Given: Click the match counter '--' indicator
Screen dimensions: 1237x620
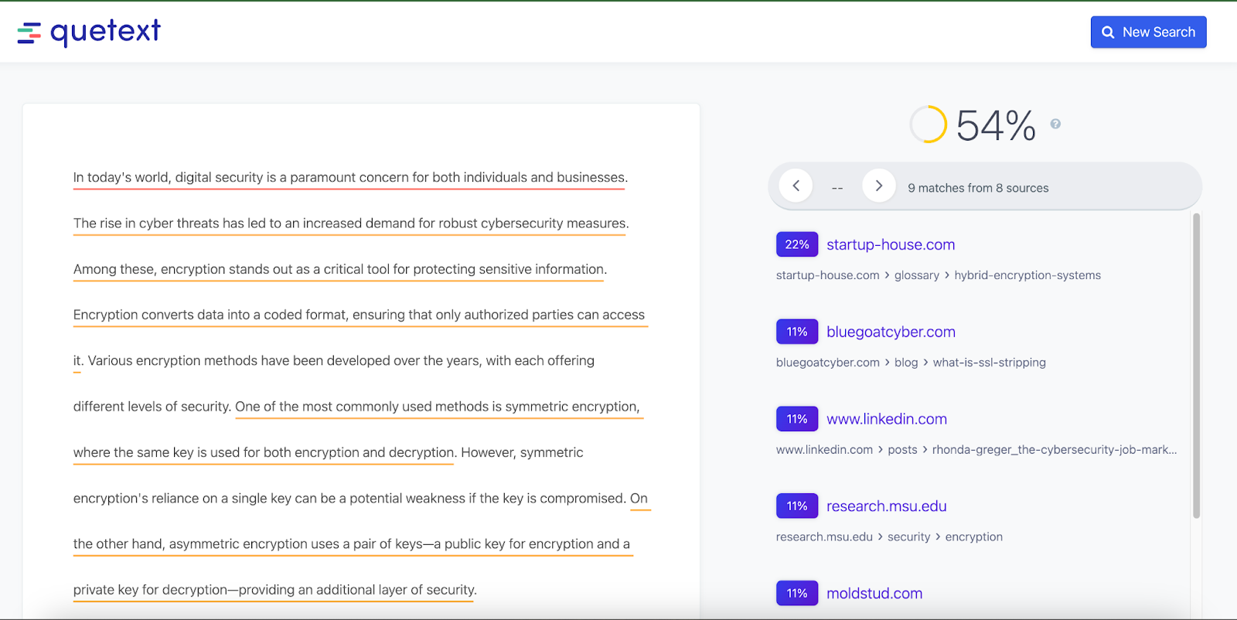Looking at the screenshot, I should pyautogui.click(x=837, y=188).
